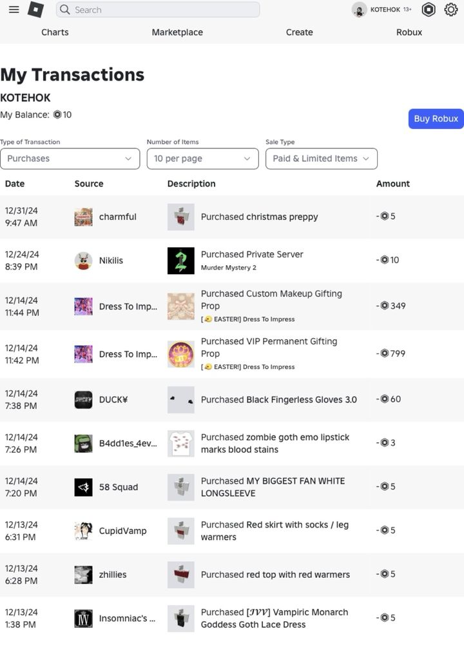Switch to the Create tab
This screenshot has width=464, height=645.
pos(299,32)
